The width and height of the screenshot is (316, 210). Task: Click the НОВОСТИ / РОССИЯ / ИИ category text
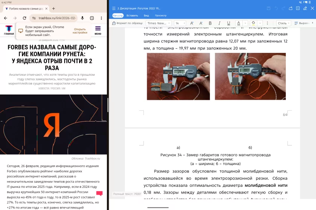(x=52, y=88)
